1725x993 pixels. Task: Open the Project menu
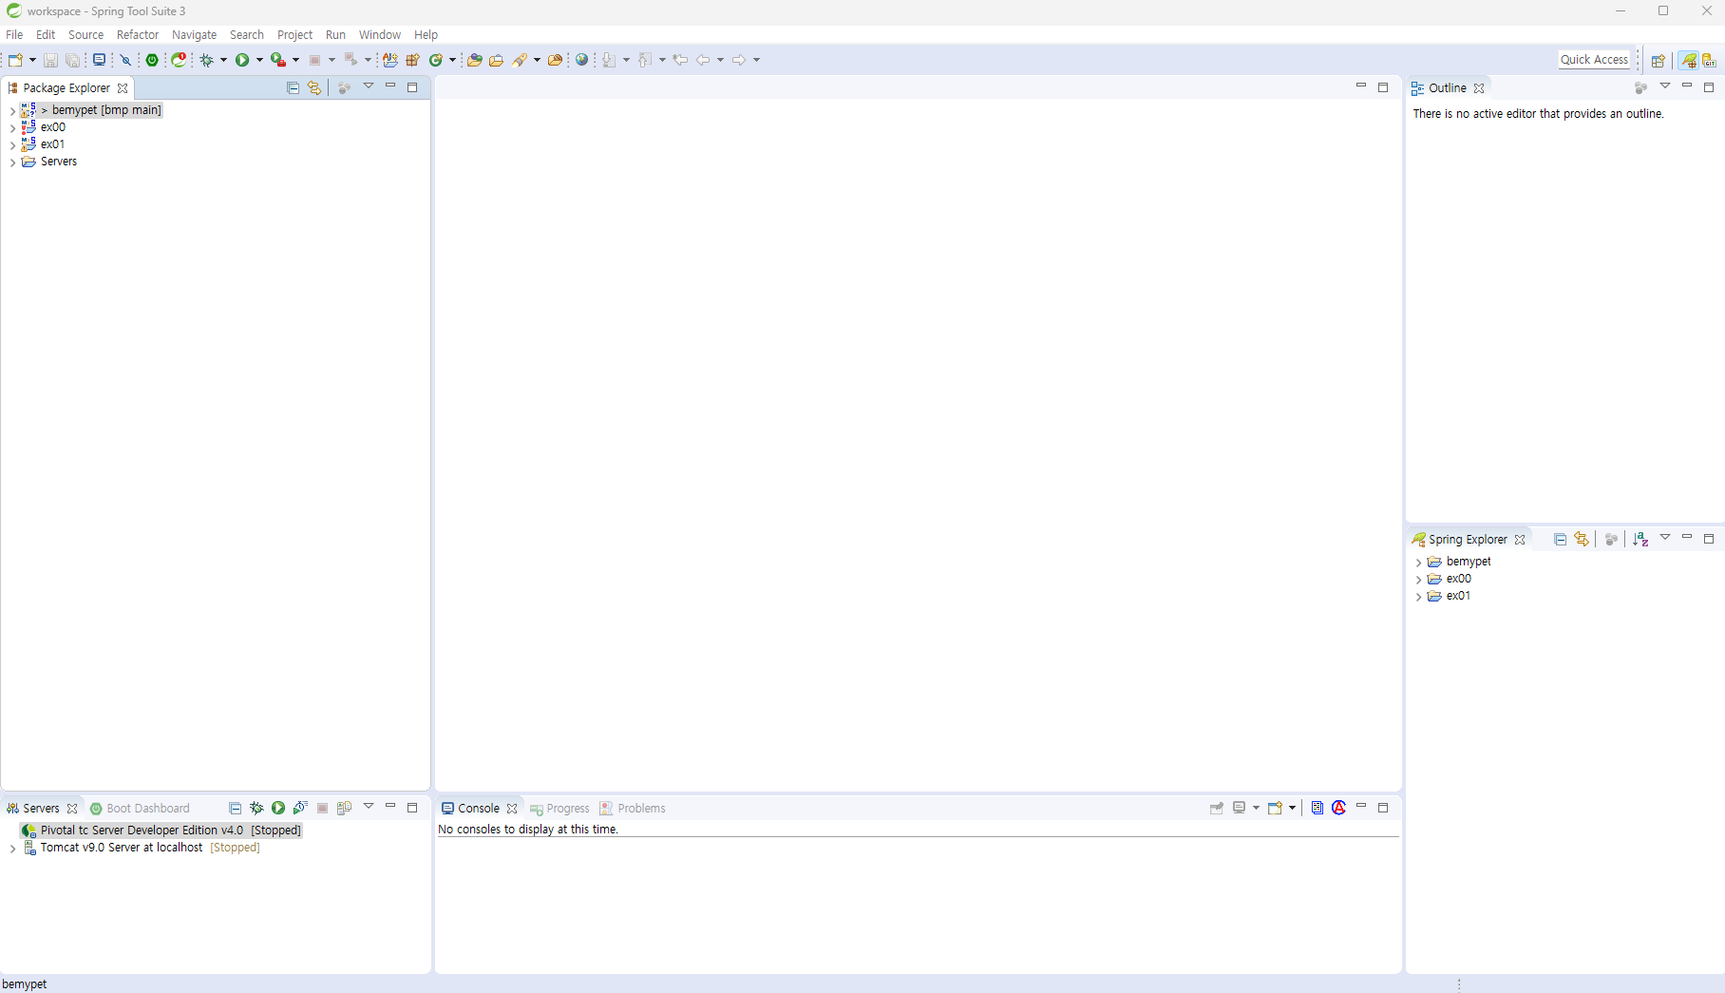click(294, 35)
